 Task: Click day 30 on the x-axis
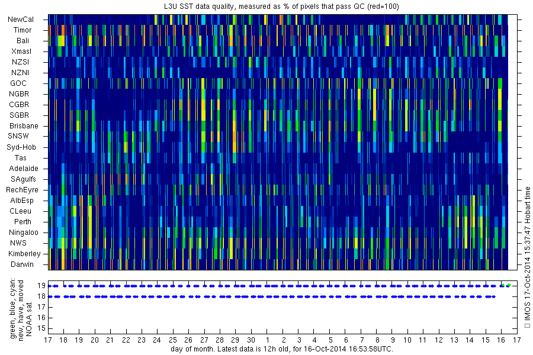pyautogui.click(x=251, y=340)
